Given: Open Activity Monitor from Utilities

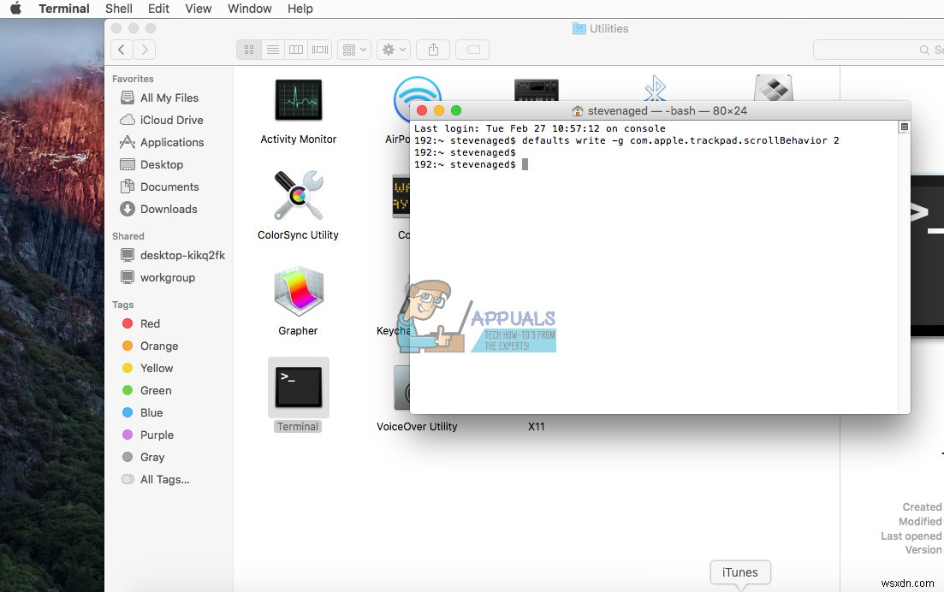Looking at the screenshot, I should [x=298, y=98].
